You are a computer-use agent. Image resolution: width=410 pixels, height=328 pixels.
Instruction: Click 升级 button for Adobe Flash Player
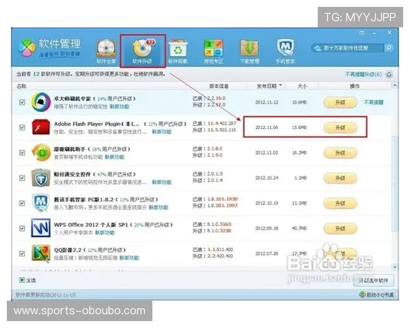point(340,128)
